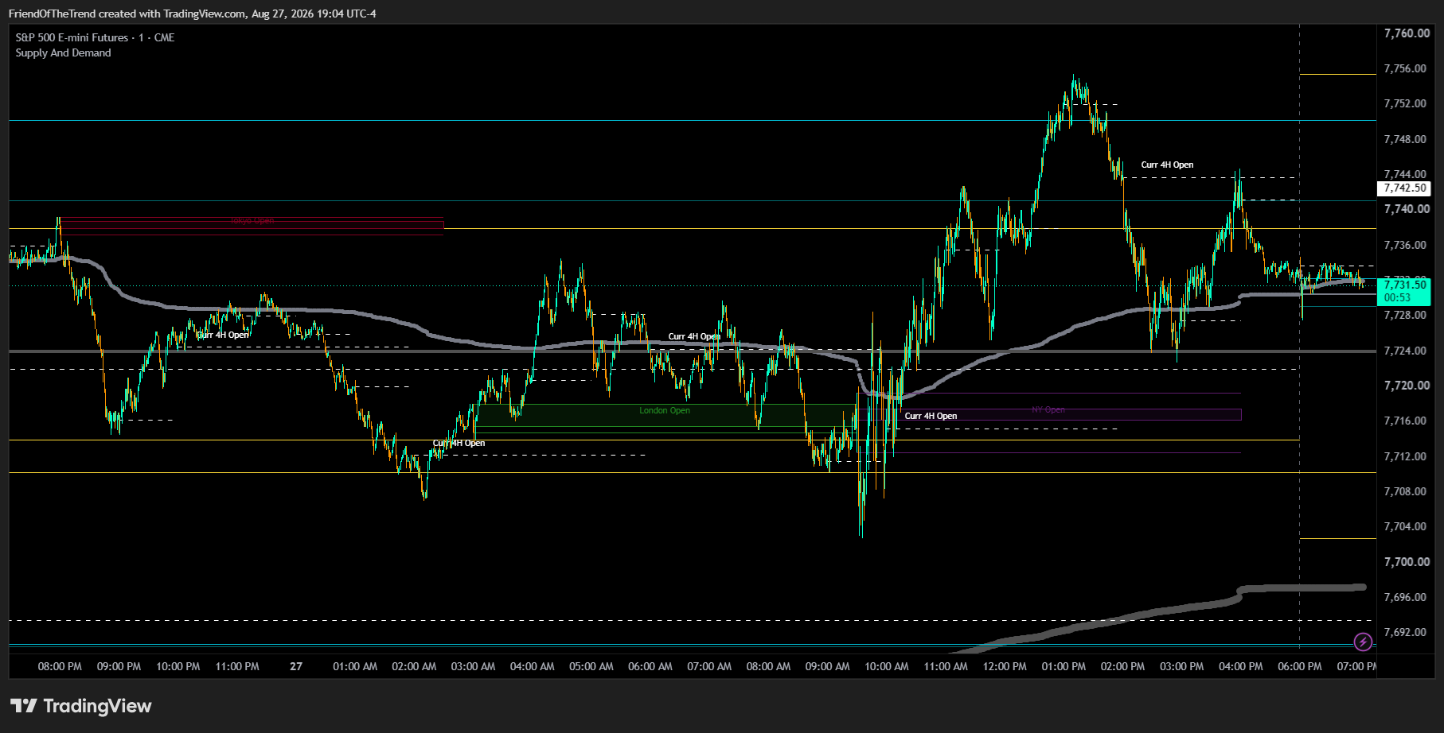This screenshot has height=733, width=1444.
Task: Click the 7,712.00 price scale label
Action: 1405,456
